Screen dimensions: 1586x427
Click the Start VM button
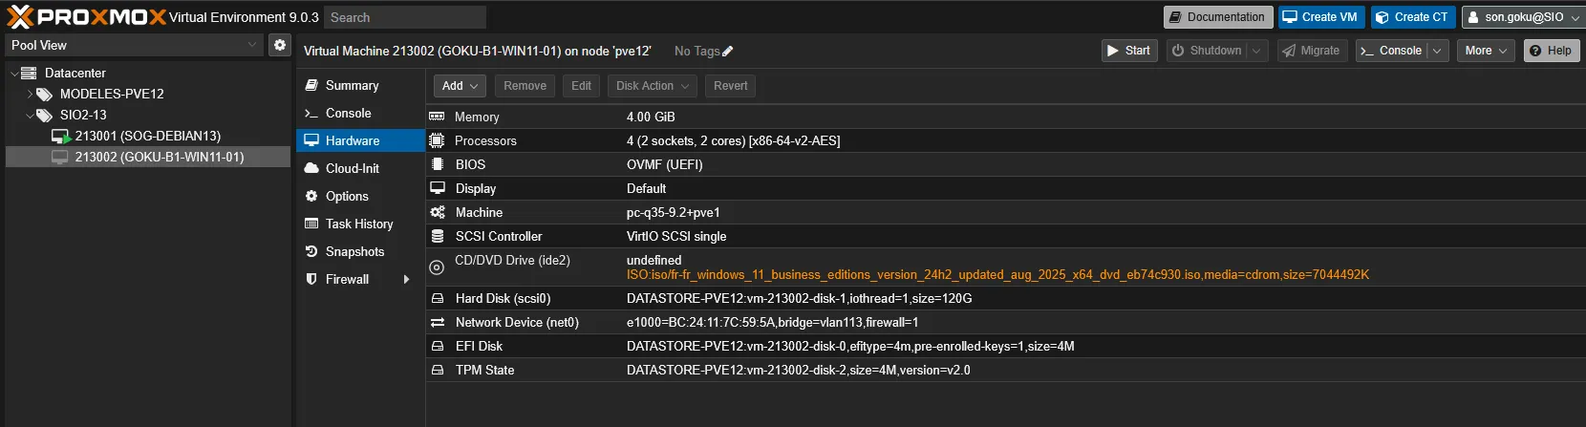(1128, 51)
